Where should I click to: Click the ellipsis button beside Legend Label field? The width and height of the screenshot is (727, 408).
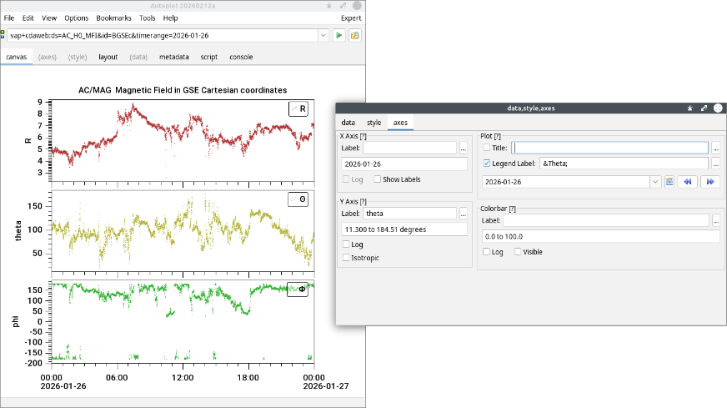pos(715,164)
